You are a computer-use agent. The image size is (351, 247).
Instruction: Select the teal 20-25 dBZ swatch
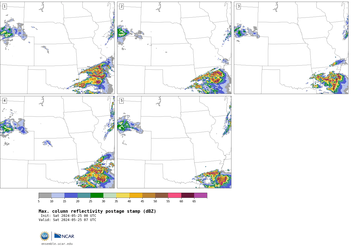[x=84, y=195]
